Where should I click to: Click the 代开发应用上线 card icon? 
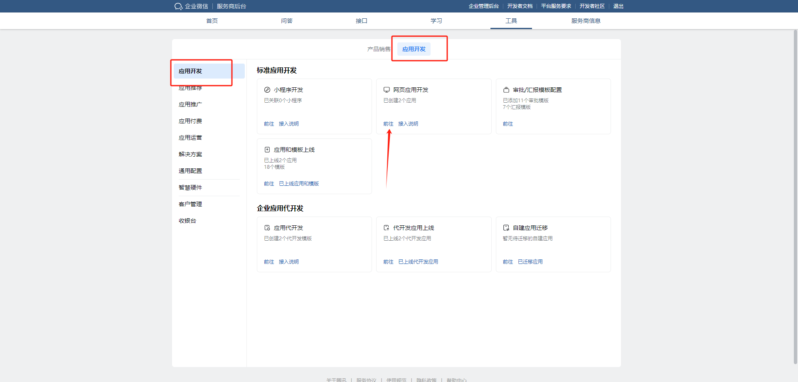387,228
